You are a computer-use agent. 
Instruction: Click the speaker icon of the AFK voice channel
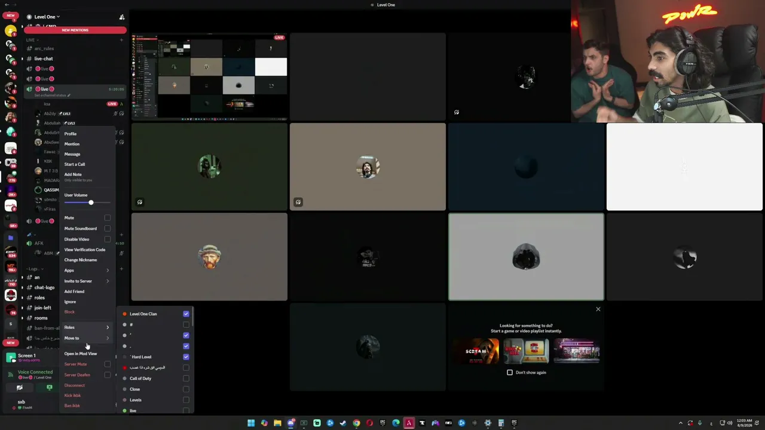[29, 243]
